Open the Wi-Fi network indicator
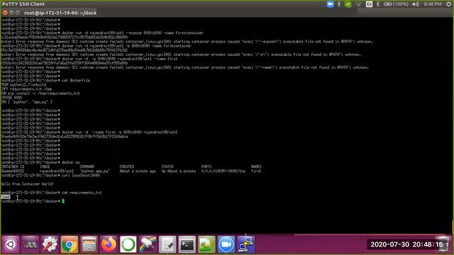Viewport: 454px width, 255px height. pos(359,4)
